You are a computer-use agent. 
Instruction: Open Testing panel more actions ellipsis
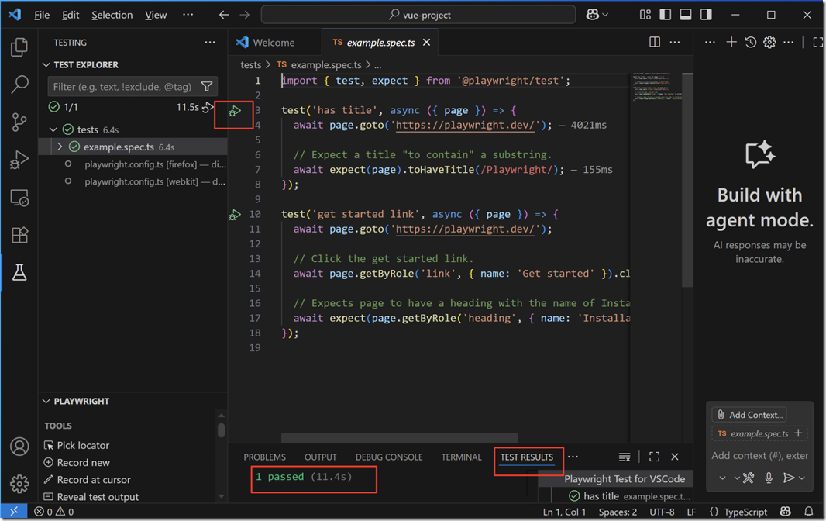click(x=210, y=42)
